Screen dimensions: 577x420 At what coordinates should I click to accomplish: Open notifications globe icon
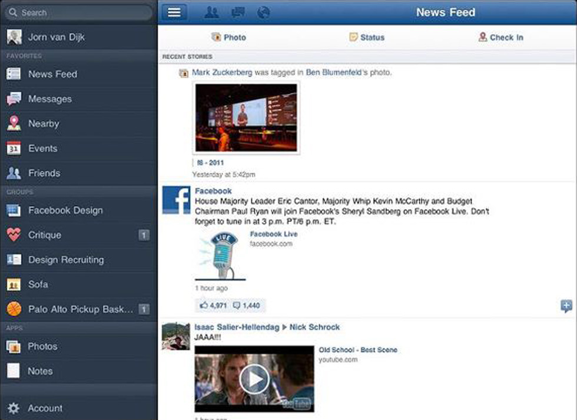point(263,12)
